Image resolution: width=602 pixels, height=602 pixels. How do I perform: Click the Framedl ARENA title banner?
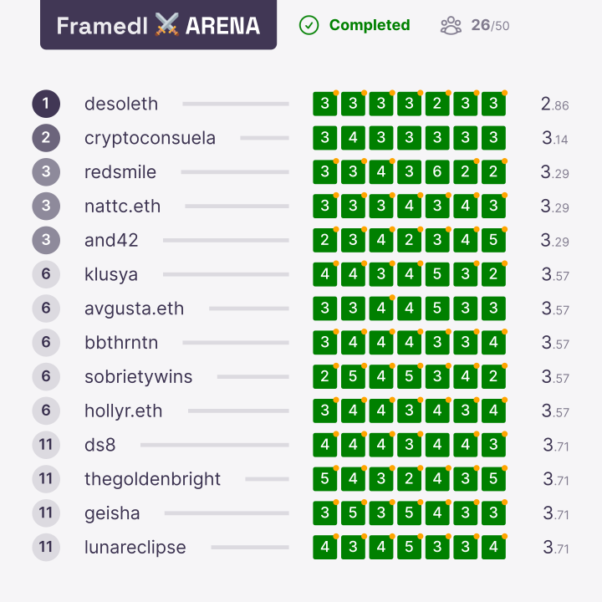click(x=158, y=24)
